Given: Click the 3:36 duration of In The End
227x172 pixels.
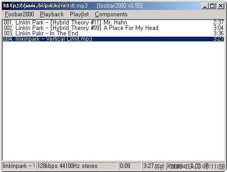Looking at the screenshot, I should pos(218,33).
